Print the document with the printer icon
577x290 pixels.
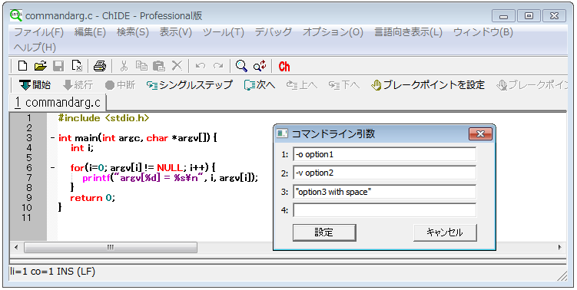coord(100,66)
